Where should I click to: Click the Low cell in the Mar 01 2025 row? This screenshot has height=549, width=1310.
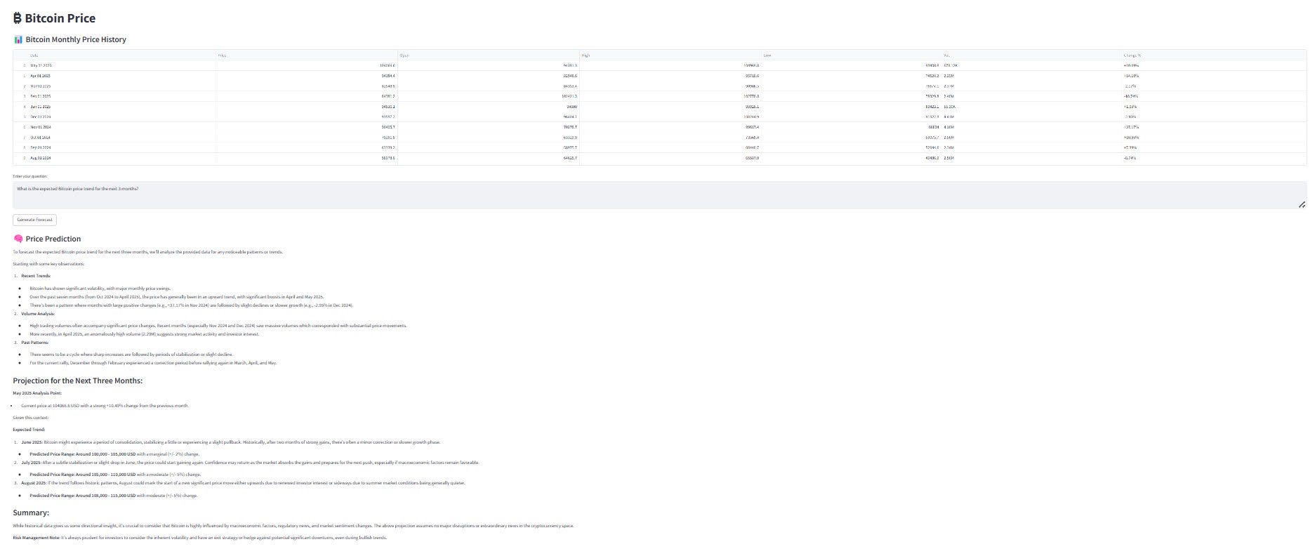852,86
